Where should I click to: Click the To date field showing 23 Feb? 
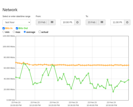[92, 22]
